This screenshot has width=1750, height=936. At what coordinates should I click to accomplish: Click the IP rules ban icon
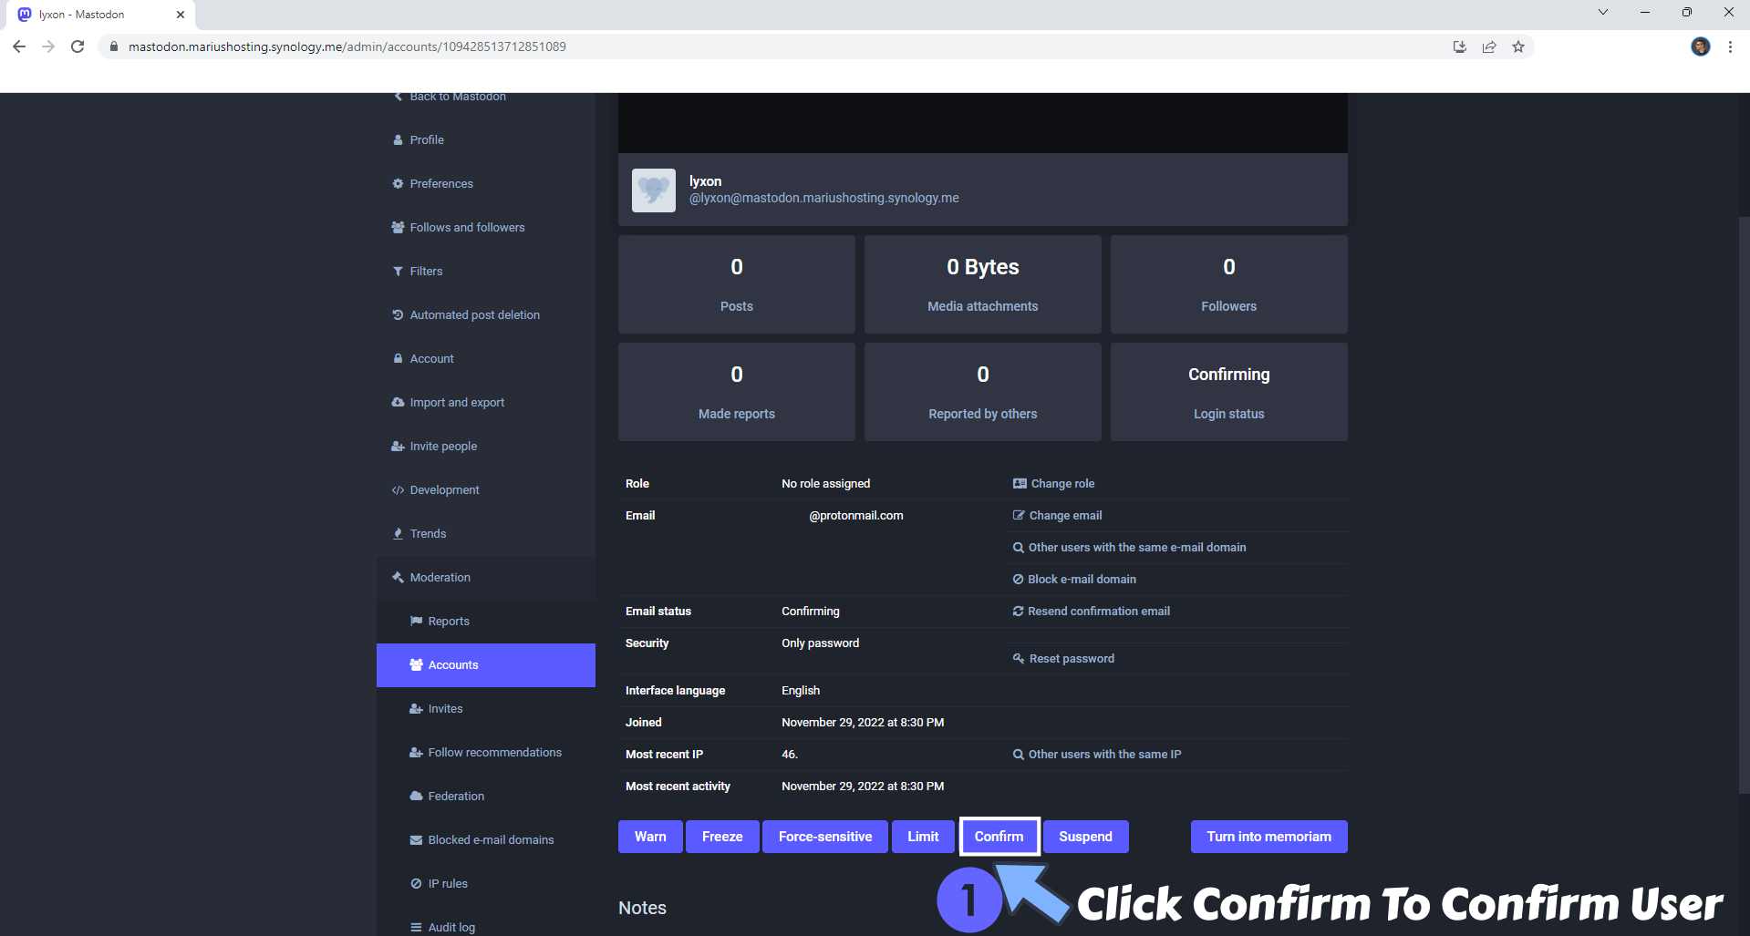click(x=416, y=884)
